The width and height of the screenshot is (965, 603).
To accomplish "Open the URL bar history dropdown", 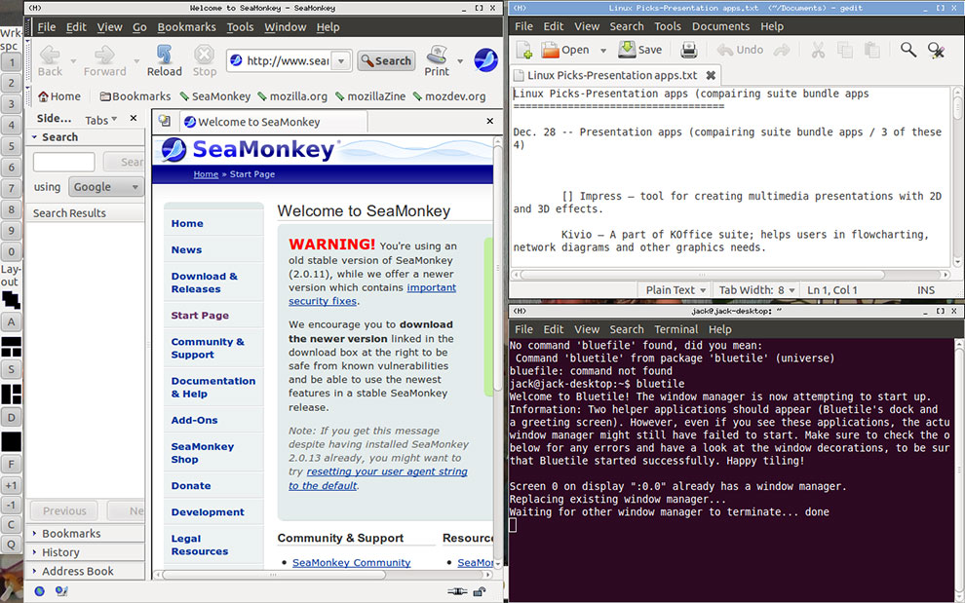I will tap(341, 60).
